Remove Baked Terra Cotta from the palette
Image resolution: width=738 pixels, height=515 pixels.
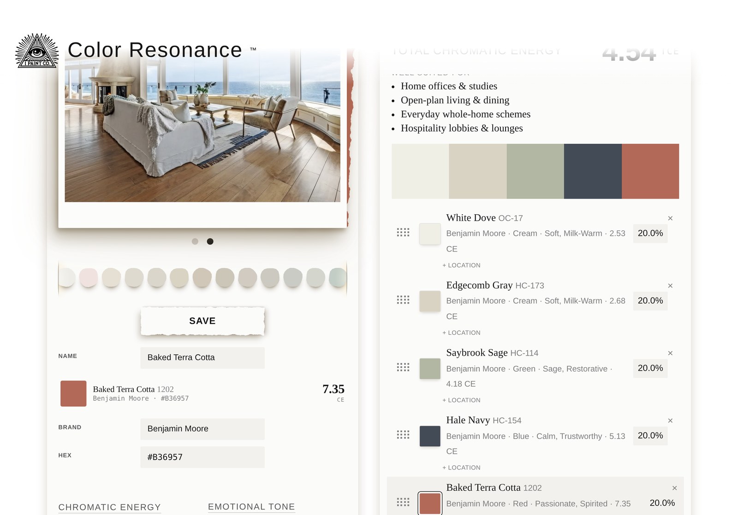[674, 488]
